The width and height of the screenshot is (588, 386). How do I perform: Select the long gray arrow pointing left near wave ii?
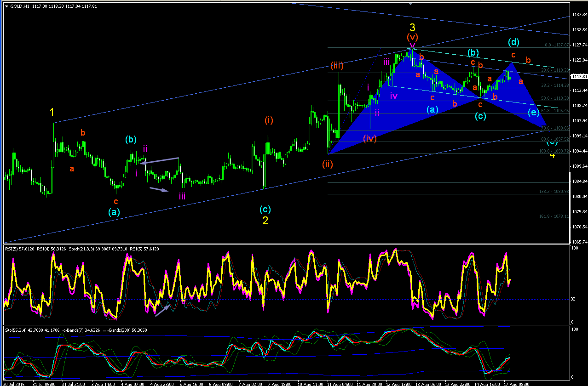160,160
